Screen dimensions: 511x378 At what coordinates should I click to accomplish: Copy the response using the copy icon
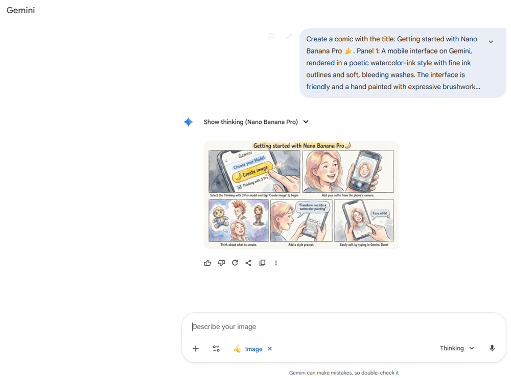(x=262, y=263)
